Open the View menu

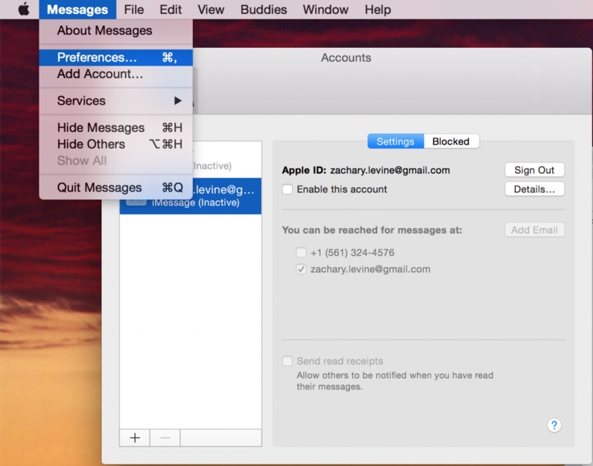pos(211,9)
